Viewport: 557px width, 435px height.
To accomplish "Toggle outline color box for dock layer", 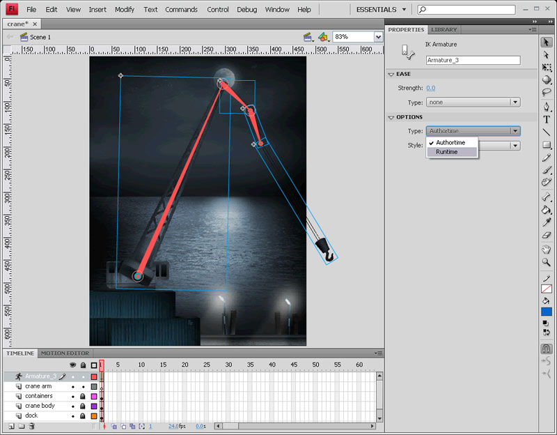I will (x=94, y=415).
